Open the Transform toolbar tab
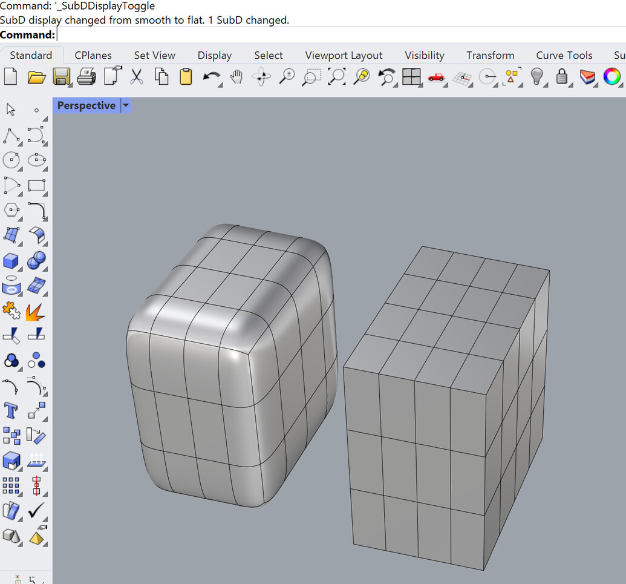 (x=490, y=55)
